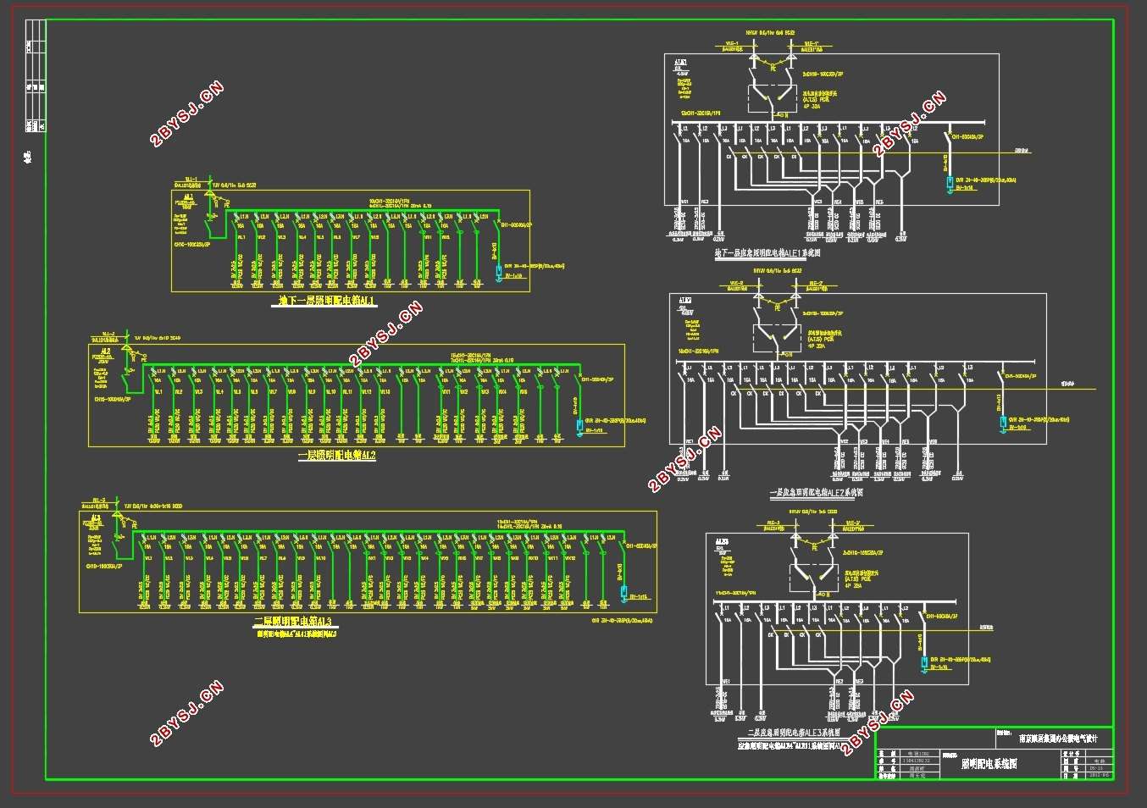Click the 'WL-2' incoming cable label

(x=108, y=334)
